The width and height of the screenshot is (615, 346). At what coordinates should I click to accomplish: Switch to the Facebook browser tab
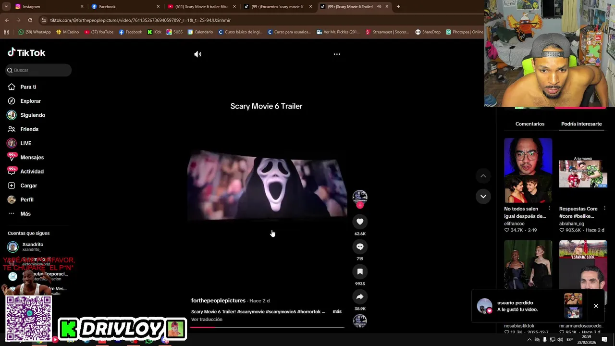[125, 6]
